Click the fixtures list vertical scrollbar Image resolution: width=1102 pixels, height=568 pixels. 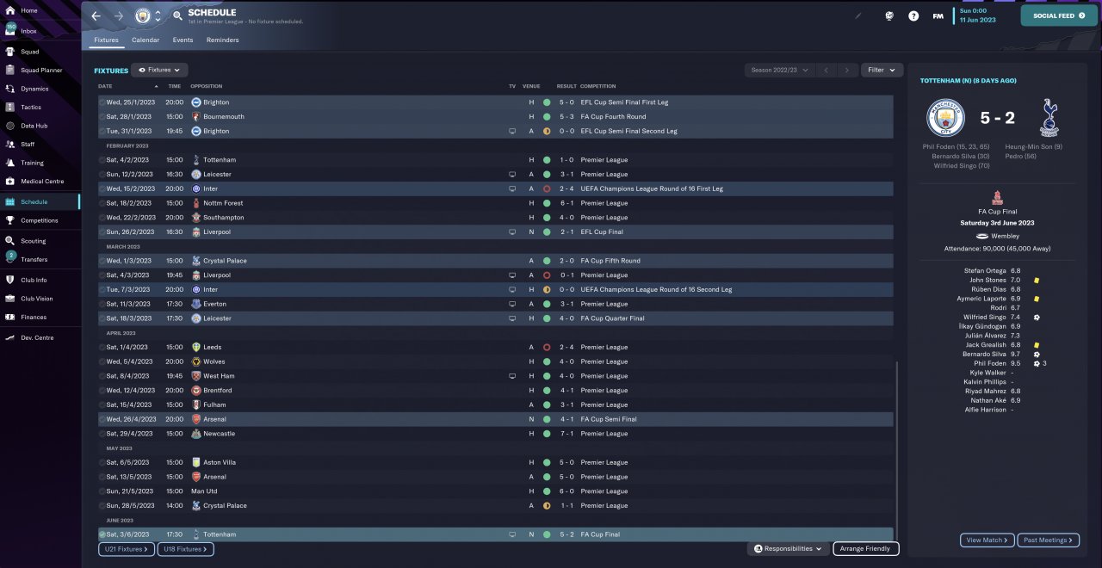click(896, 450)
